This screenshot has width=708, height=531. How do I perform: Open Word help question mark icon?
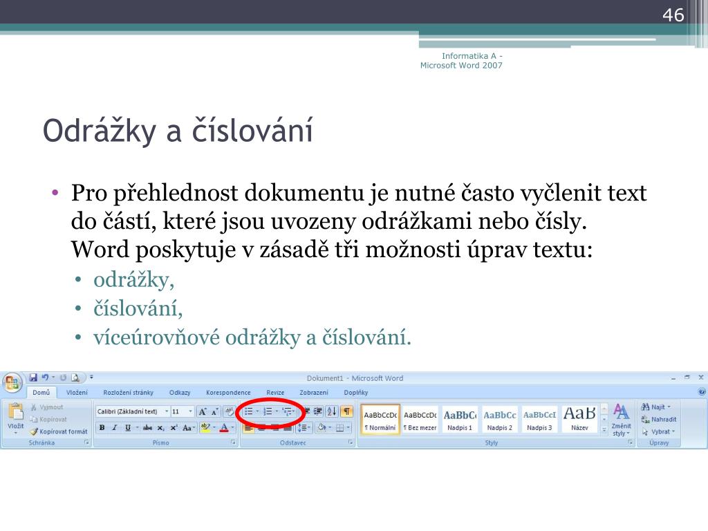click(x=702, y=391)
